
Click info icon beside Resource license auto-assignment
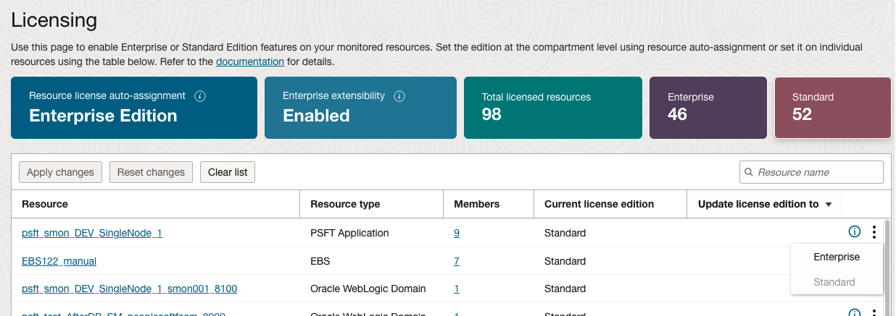[201, 96]
